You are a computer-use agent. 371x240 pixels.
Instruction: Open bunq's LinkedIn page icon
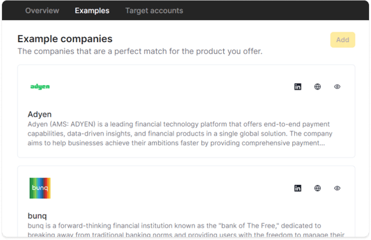pyautogui.click(x=297, y=188)
